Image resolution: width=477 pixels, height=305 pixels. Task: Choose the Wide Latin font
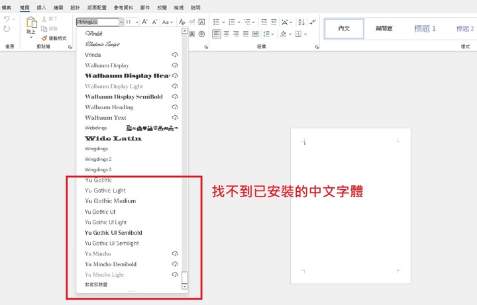pos(129,138)
